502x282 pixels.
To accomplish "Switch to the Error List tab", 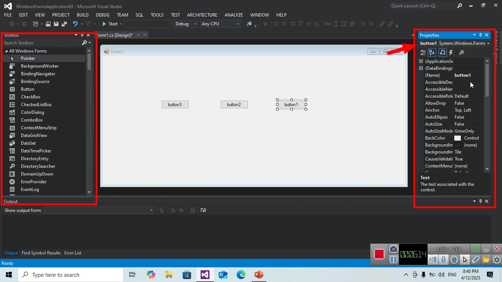I will 73,253.
